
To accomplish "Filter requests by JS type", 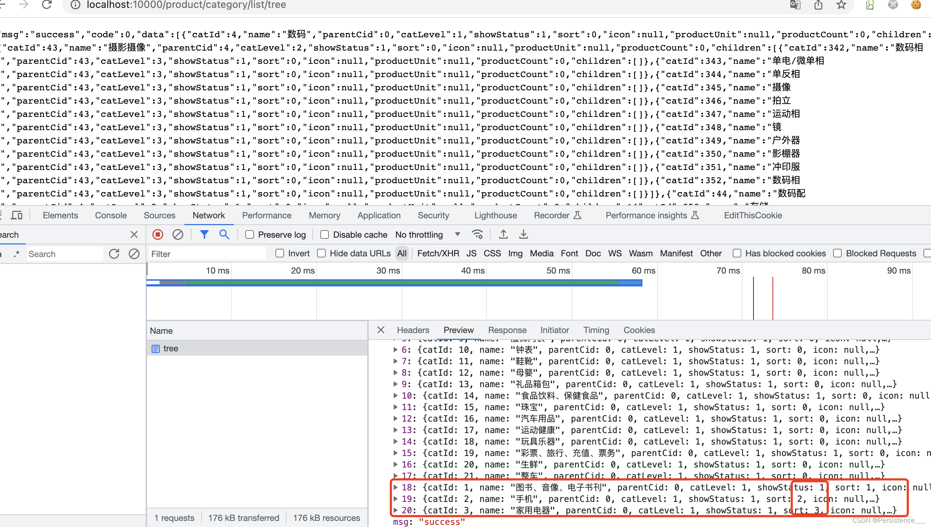I will tap(471, 253).
